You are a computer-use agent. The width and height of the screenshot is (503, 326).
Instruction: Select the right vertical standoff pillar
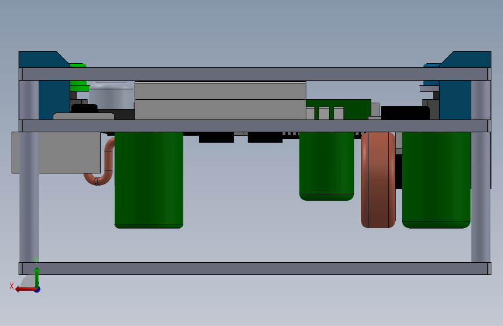480,197
